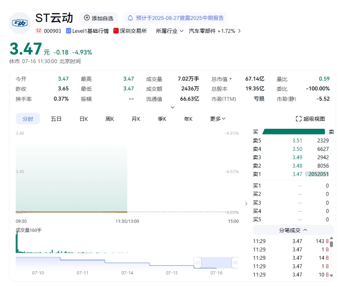Click the SZ market badge icon
The image size is (341, 287).
pos(39,31)
